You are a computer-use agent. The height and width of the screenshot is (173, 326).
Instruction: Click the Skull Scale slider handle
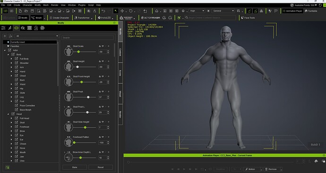pyautogui.click(x=78, y=52)
